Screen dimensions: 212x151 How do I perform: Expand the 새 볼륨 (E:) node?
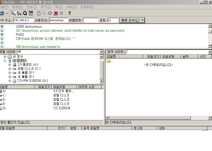[x=10, y=77]
